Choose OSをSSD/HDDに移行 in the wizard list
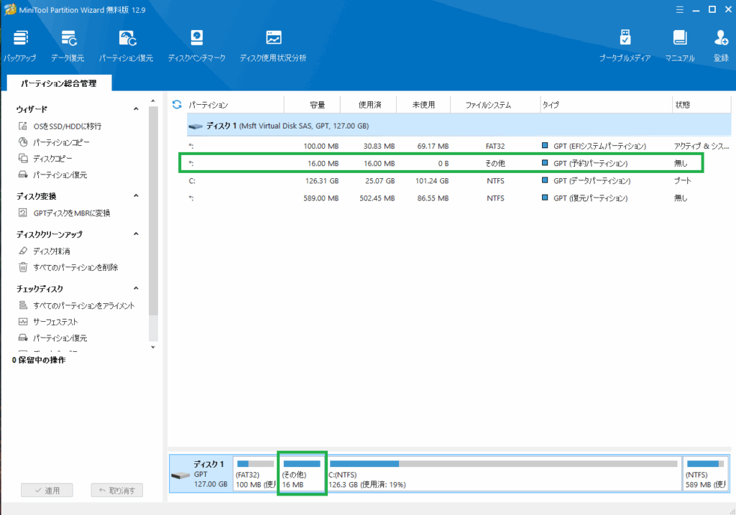Image resolution: width=736 pixels, height=515 pixels. coord(67,126)
